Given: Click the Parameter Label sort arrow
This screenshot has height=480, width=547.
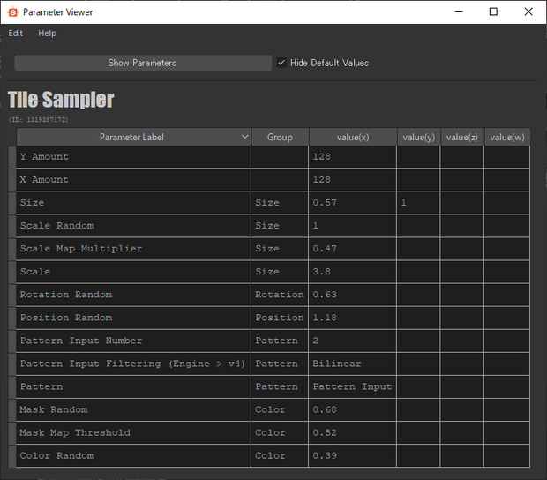Looking at the screenshot, I should click(x=245, y=137).
